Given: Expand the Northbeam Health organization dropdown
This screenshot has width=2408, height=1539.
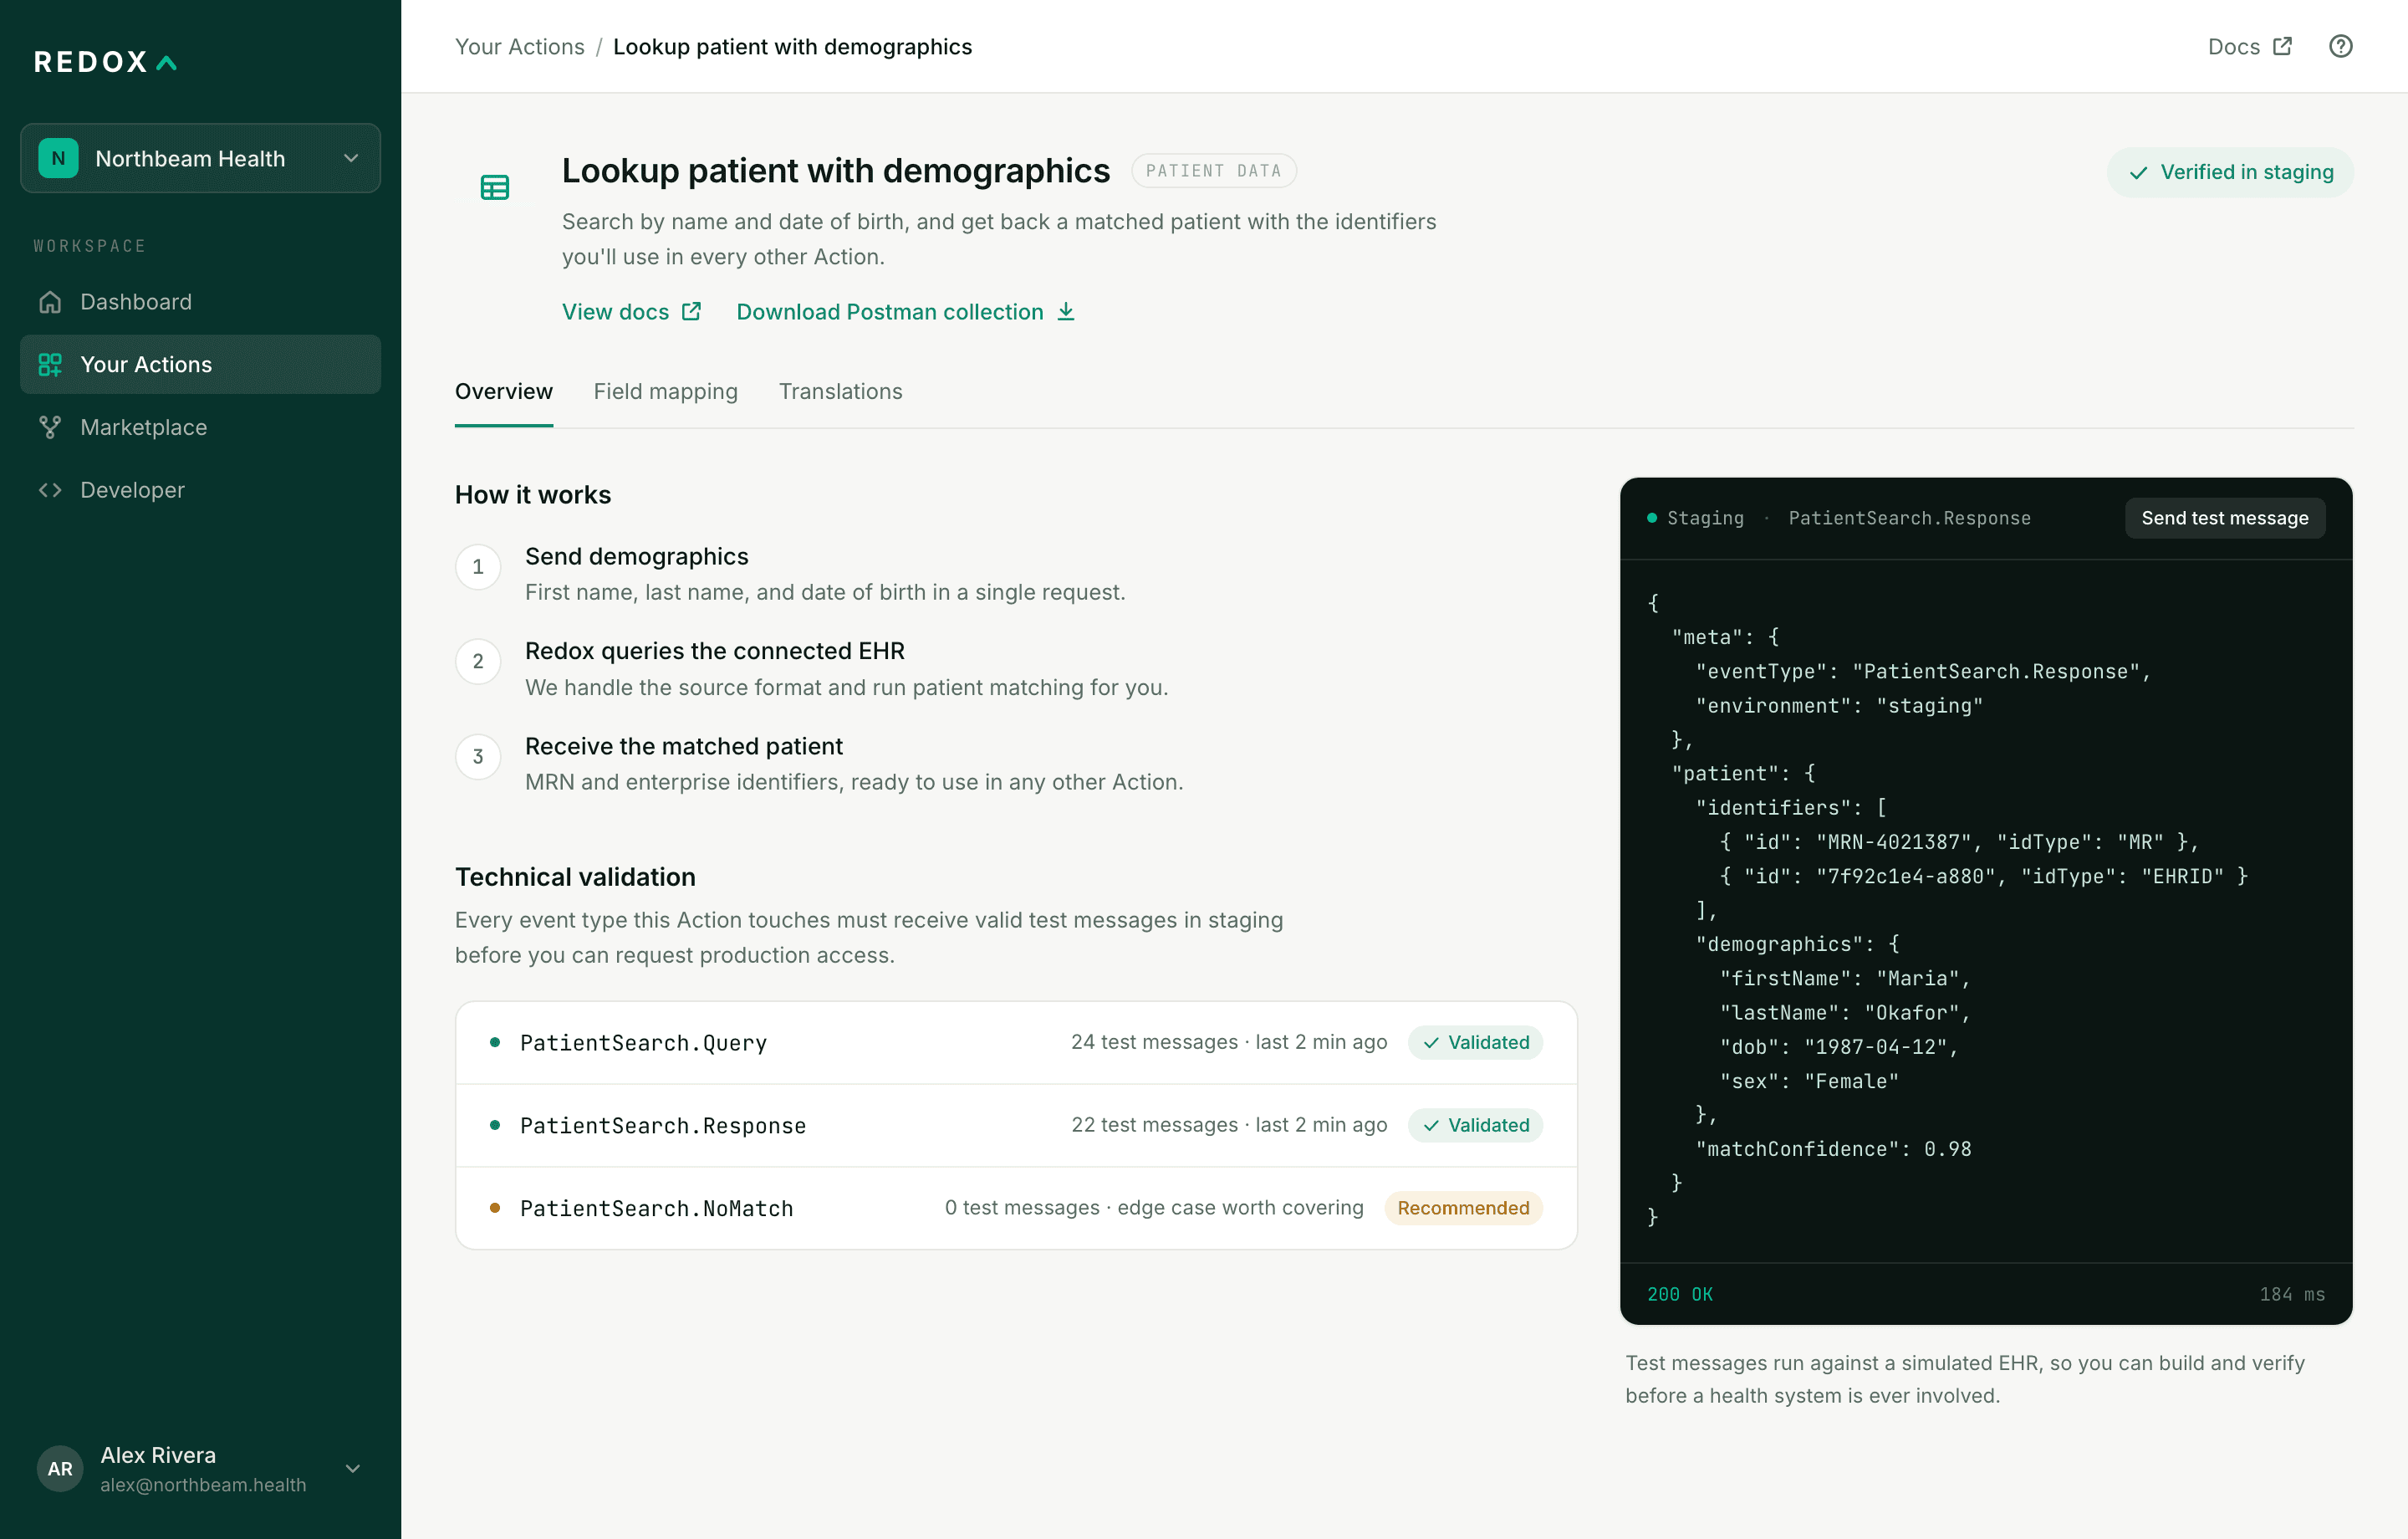Looking at the screenshot, I should [200, 158].
